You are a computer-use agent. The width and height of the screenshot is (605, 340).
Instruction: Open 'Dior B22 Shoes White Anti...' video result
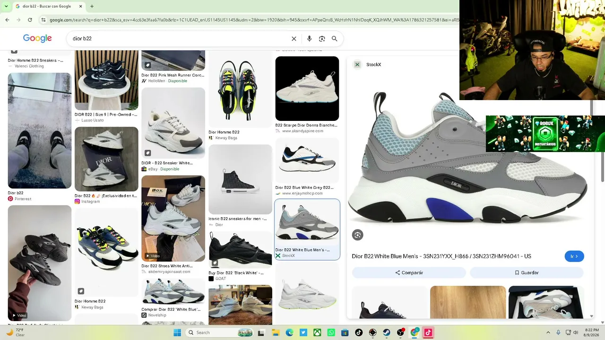click(x=173, y=219)
